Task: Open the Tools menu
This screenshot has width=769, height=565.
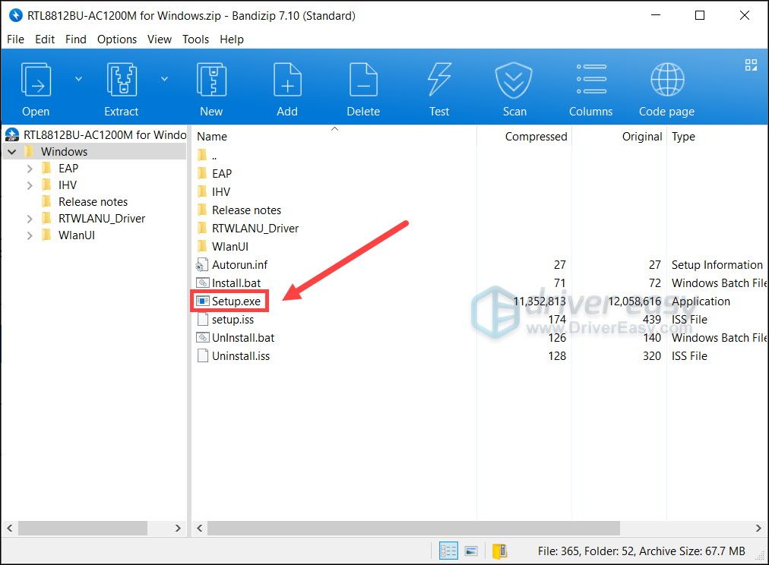Action: pos(196,39)
